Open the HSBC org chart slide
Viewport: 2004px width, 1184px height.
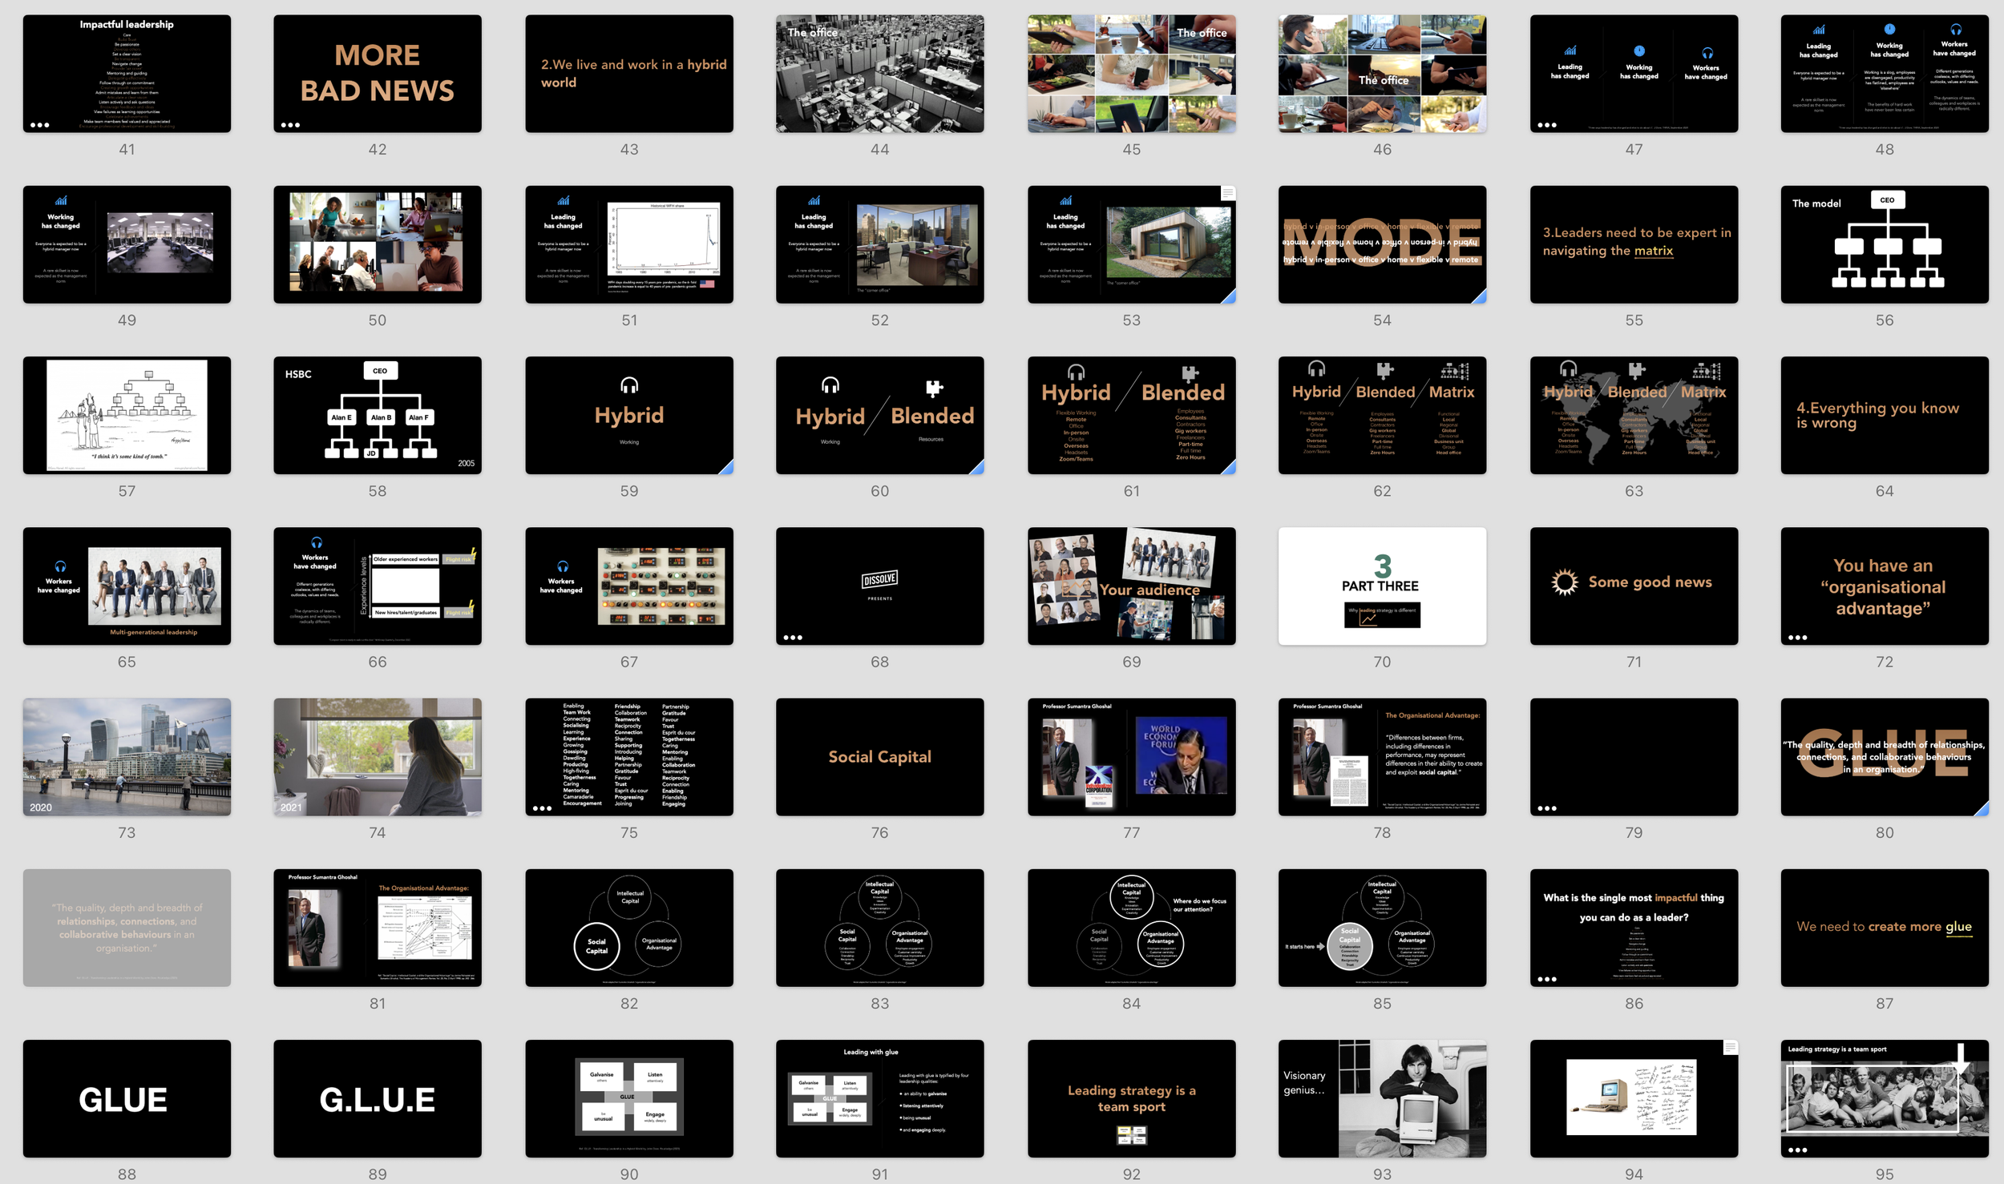pos(377,415)
